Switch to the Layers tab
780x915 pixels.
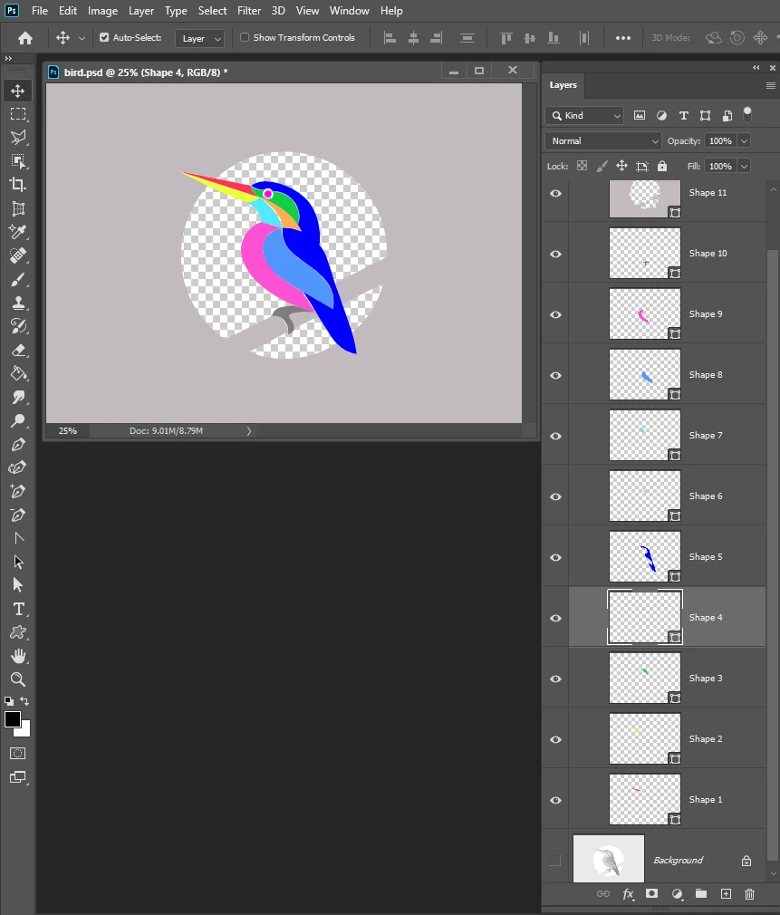[x=563, y=85]
